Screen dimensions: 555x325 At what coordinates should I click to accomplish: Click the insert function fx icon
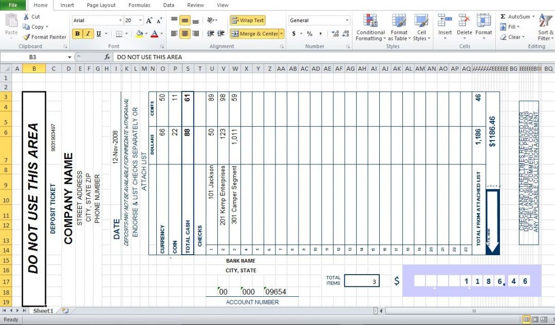click(x=107, y=57)
